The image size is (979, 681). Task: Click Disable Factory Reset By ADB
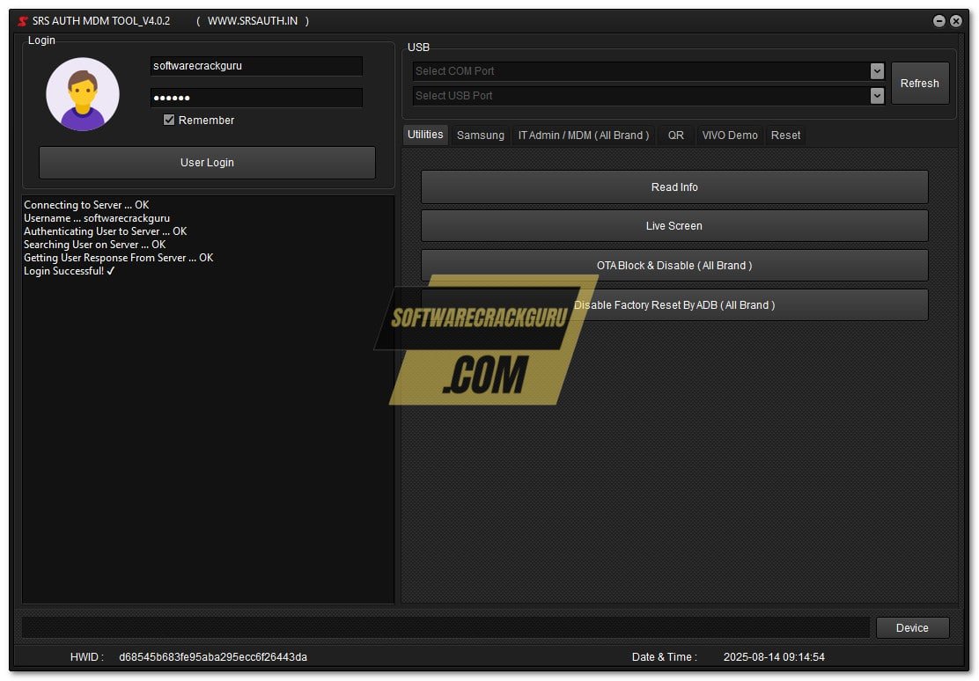[674, 304]
